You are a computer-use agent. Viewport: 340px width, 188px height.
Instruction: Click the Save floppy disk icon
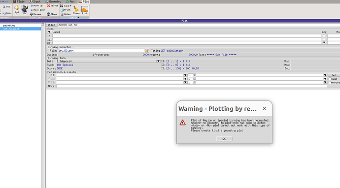(62, 5)
